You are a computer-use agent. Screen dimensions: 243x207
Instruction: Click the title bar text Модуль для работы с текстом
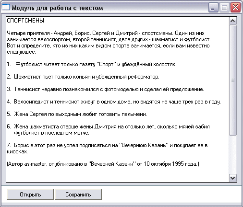[57, 8]
